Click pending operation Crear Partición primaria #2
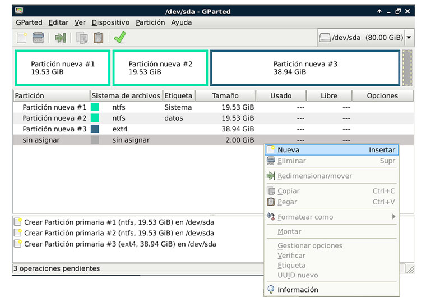Viewport: 426px width, 301px height. (119, 233)
